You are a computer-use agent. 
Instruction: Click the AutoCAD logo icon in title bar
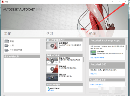tap(3, 2)
